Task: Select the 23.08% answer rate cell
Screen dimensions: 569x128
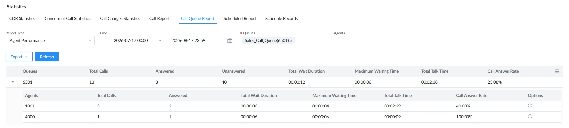Action: click(x=495, y=82)
